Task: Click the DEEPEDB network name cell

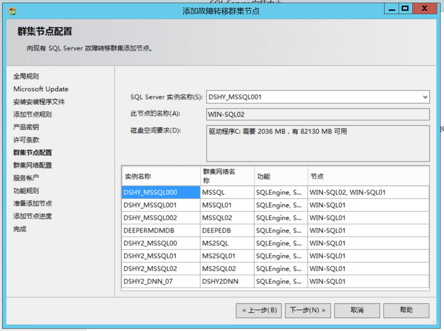Action: click(227, 231)
